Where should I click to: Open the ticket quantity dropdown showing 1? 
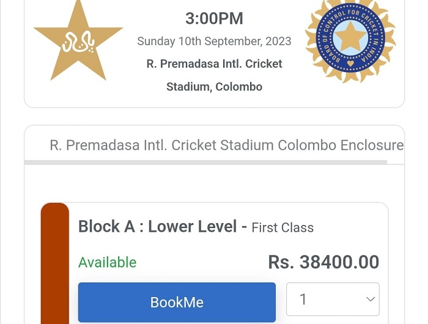tap(333, 299)
